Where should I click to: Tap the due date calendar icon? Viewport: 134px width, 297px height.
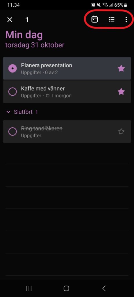94,19
